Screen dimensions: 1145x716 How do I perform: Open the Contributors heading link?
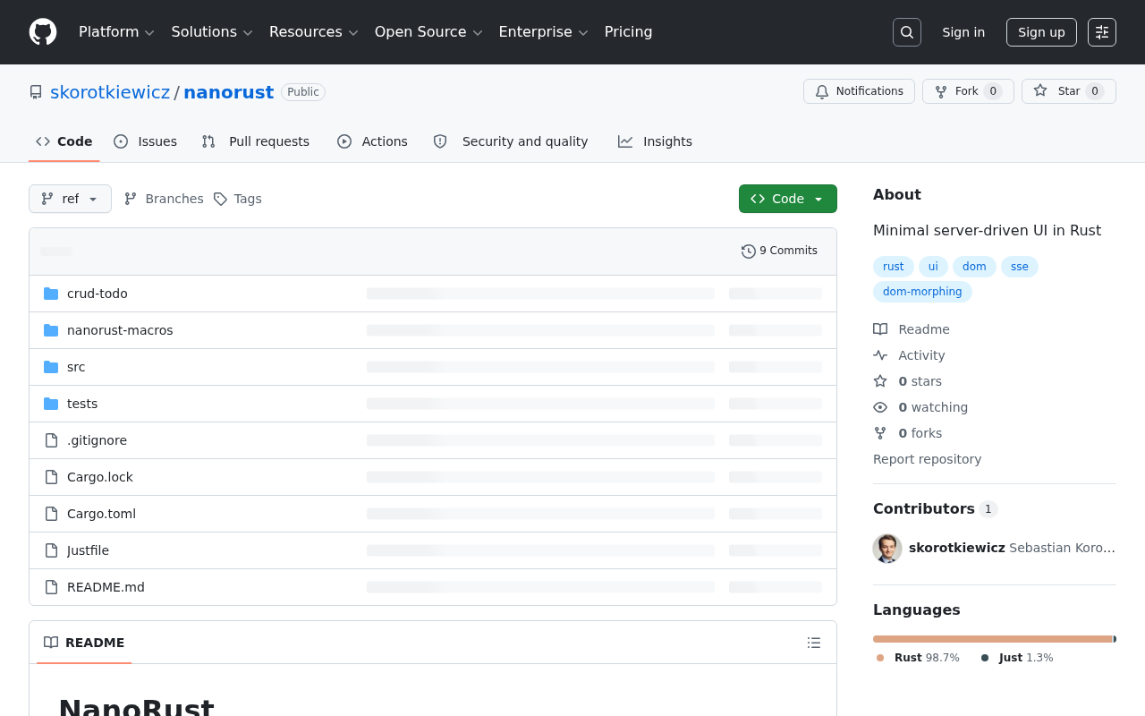[935, 508]
